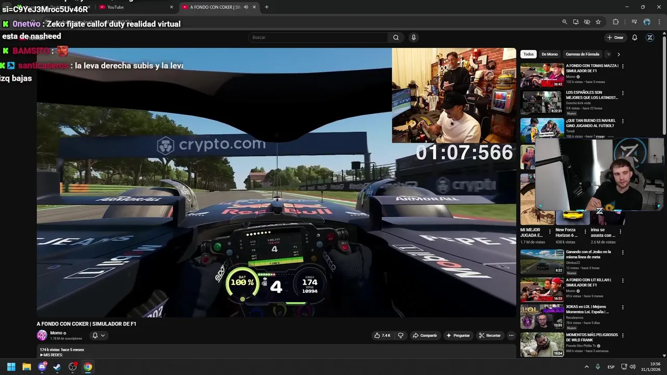
Task: Open Chrome zoom magnifier in address bar
Action: 564,22
